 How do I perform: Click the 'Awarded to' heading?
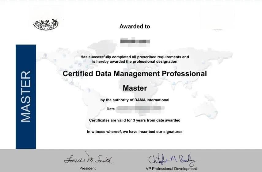pyautogui.click(x=135, y=26)
